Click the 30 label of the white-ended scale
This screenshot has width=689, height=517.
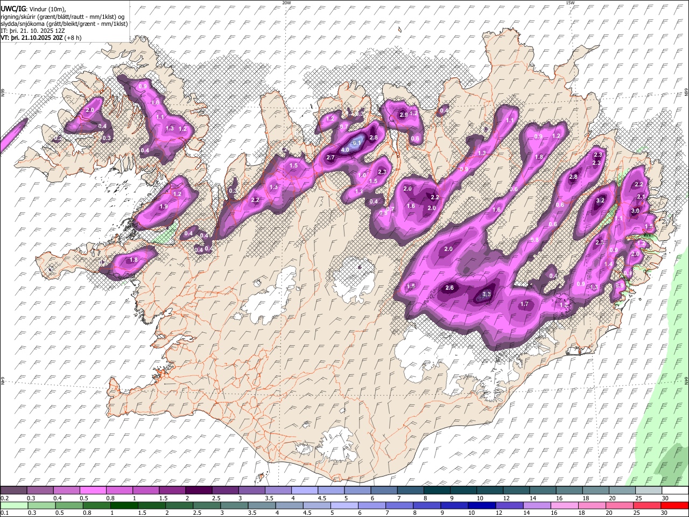(x=665, y=498)
